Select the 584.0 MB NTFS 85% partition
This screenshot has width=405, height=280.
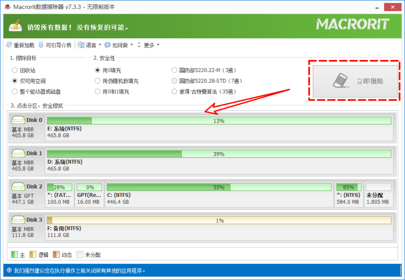[x=349, y=195]
